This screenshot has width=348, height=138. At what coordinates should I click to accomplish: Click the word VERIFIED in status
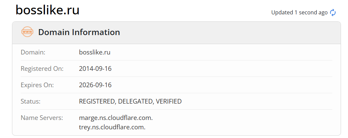pyautogui.click(x=169, y=102)
